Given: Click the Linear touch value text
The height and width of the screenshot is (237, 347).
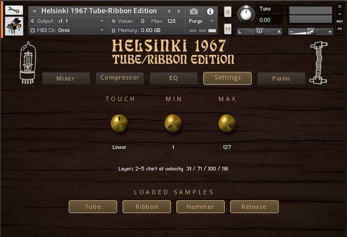Looking at the screenshot, I should click(119, 147).
